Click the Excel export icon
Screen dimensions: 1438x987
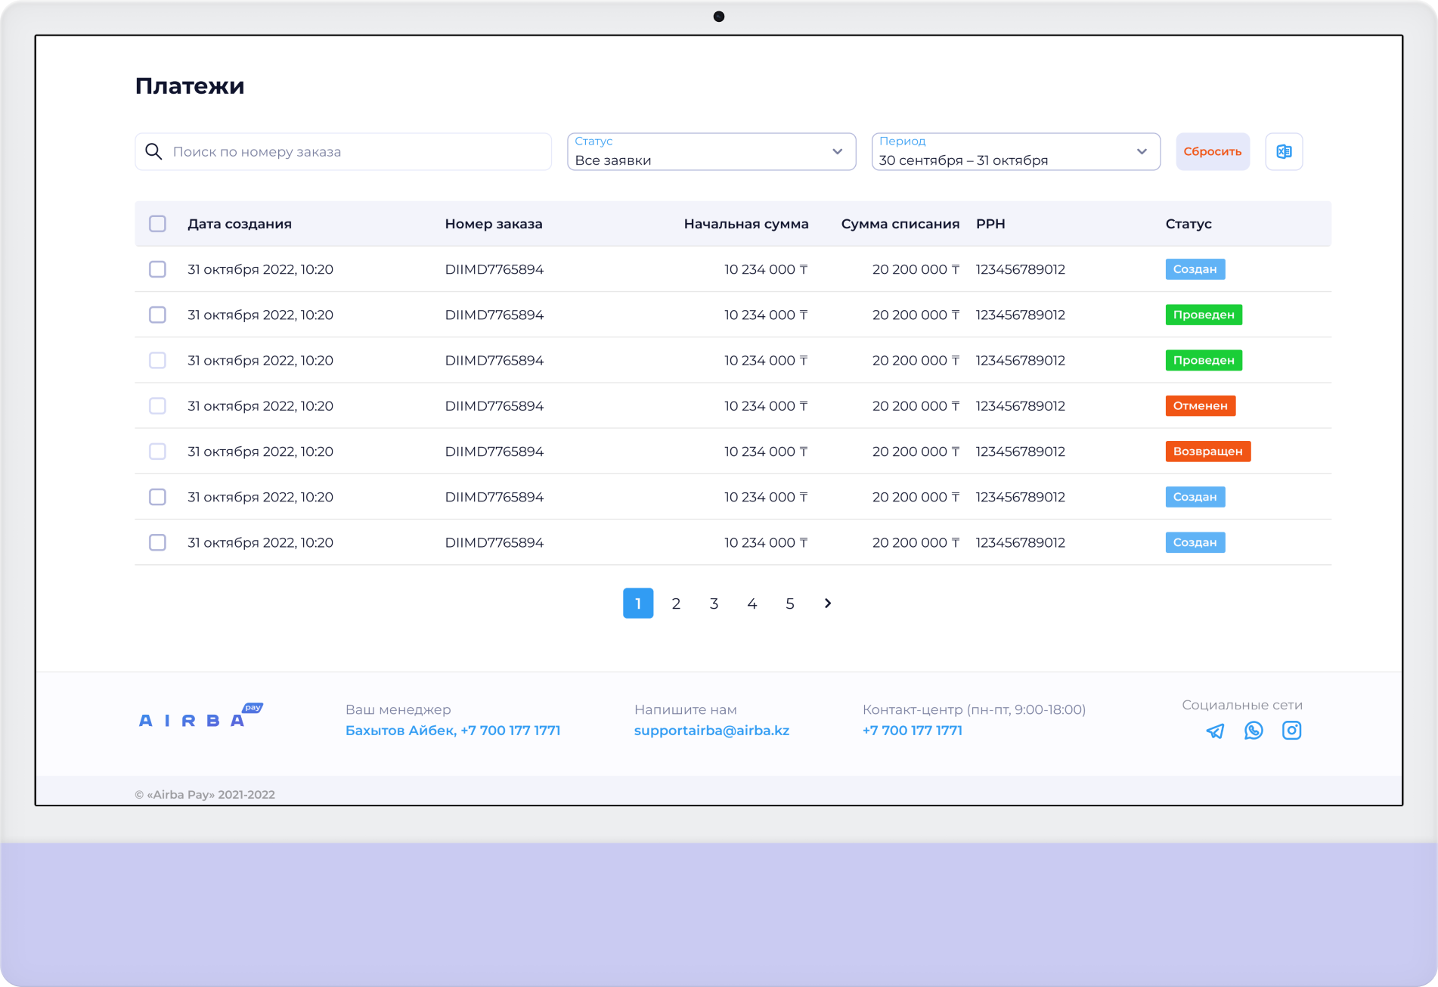coord(1284,151)
